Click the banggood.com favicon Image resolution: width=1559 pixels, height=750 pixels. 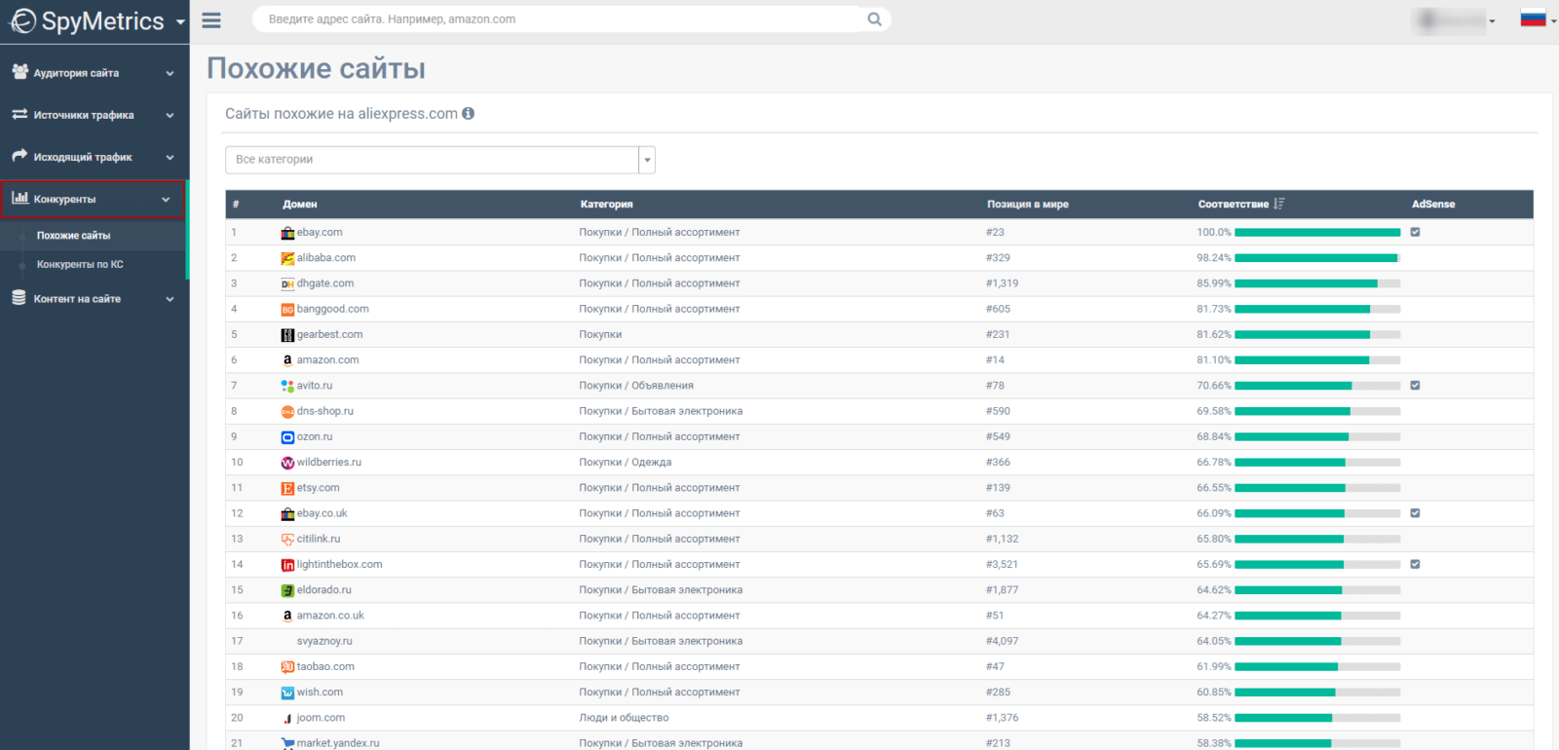click(287, 310)
